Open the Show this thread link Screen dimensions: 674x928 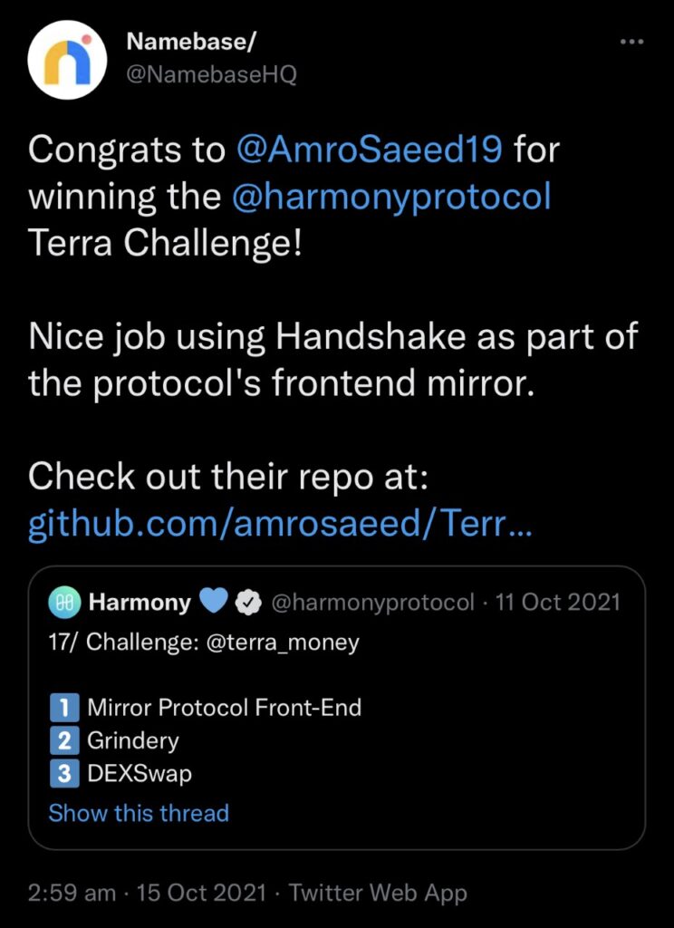(x=138, y=814)
